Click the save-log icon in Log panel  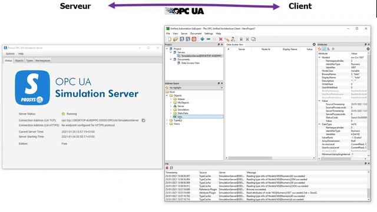171,168
